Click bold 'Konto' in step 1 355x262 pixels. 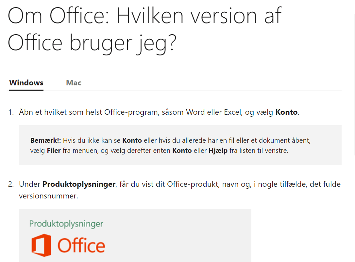[x=286, y=112]
